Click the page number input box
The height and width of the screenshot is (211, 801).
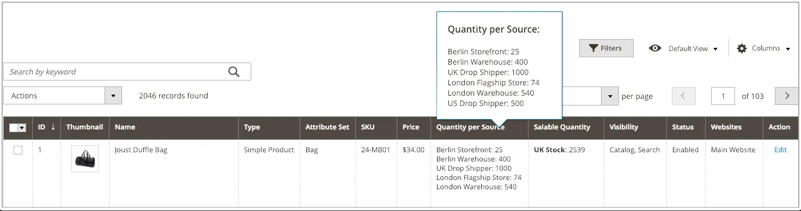pyautogui.click(x=723, y=96)
